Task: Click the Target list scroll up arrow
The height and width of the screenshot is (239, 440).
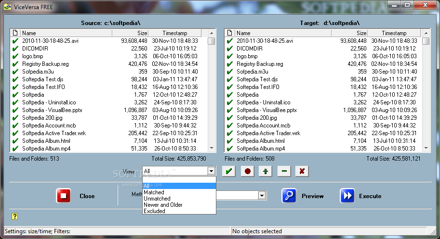Action: click(x=426, y=33)
